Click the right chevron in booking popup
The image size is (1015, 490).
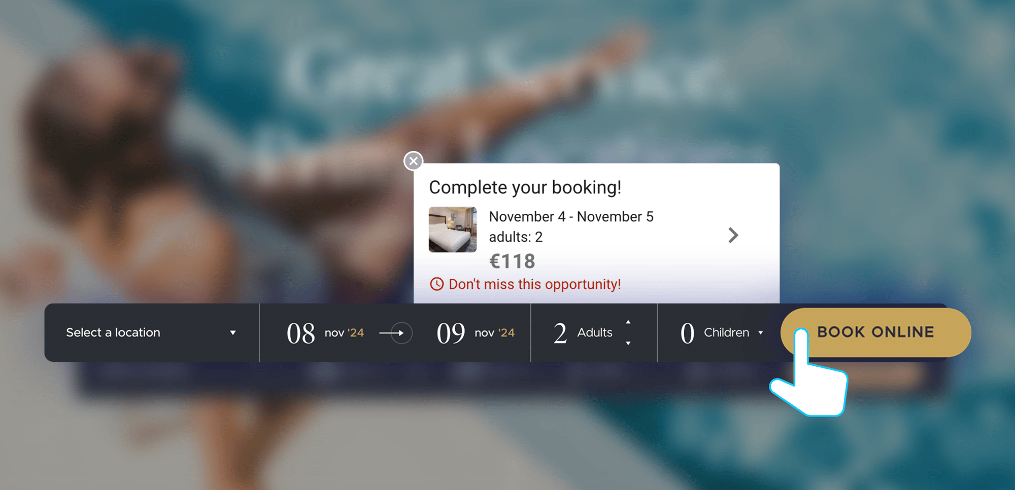(x=733, y=235)
